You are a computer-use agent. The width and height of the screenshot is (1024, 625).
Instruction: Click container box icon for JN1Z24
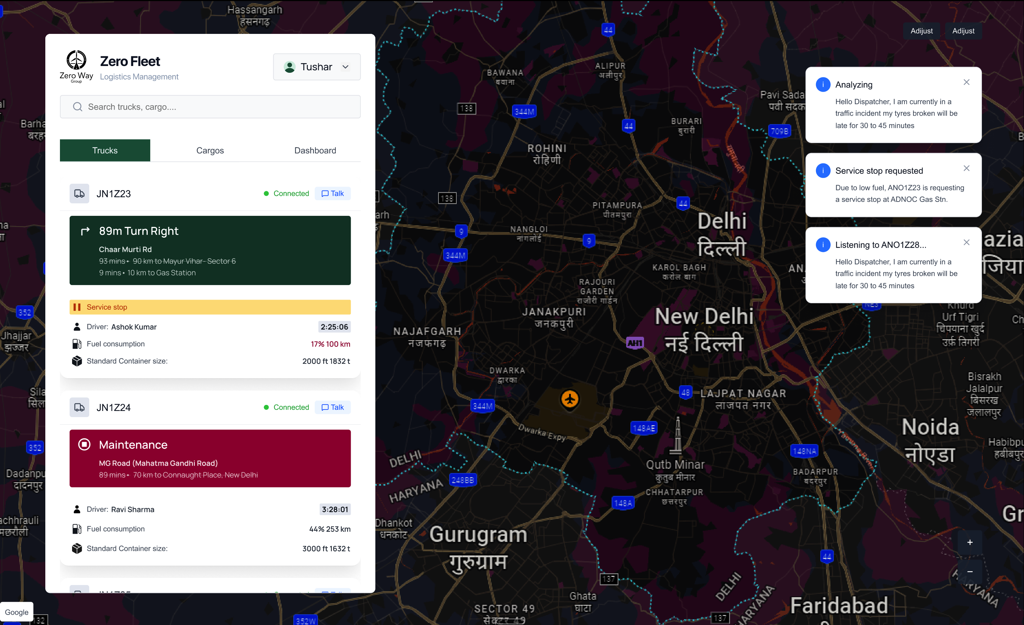pyautogui.click(x=77, y=549)
